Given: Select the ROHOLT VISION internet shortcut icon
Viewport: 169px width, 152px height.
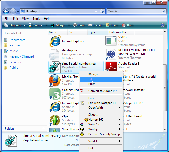Looking at the screenshot, I should (x=111, y=54).
